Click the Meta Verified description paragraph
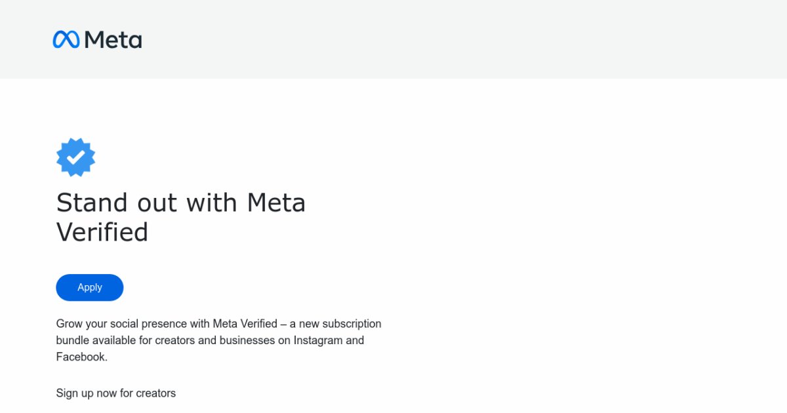Viewport: 787px width, 413px height. coord(219,340)
